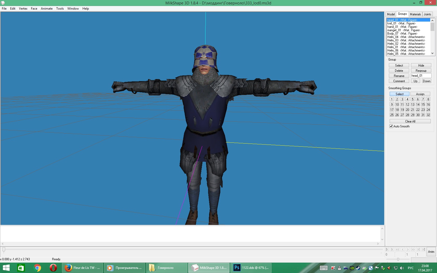Switch to the media player taskbar window
Image resolution: width=437 pixels, height=273 pixels.
pyautogui.click(x=125, y=268)
